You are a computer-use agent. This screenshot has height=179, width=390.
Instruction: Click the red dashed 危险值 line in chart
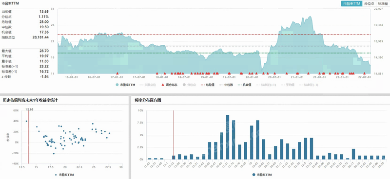(214, 35)
